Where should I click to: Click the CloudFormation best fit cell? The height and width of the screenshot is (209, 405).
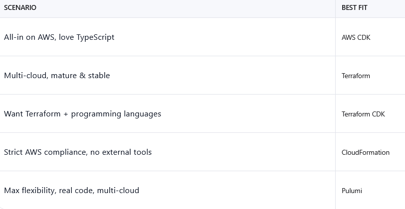[x=365, y=152]
